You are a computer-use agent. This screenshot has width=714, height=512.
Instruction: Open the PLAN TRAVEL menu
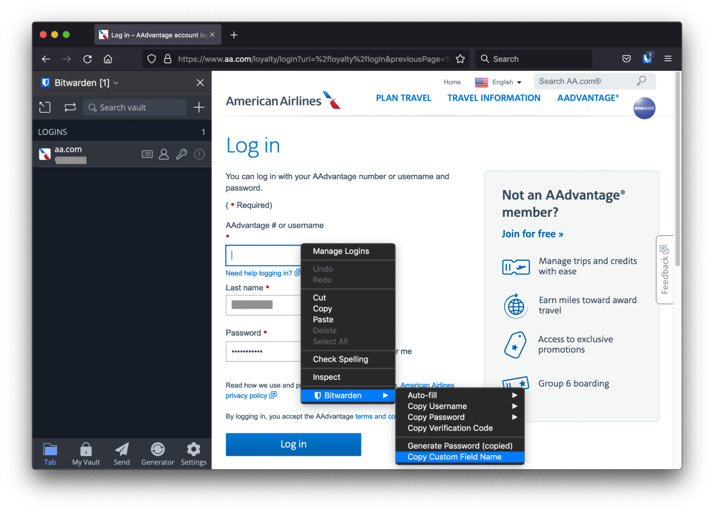point(403,98)
